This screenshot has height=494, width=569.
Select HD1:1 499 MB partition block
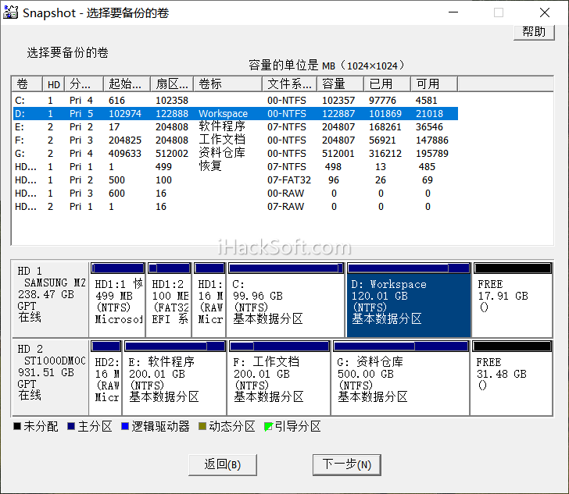(x=117, y=300)
